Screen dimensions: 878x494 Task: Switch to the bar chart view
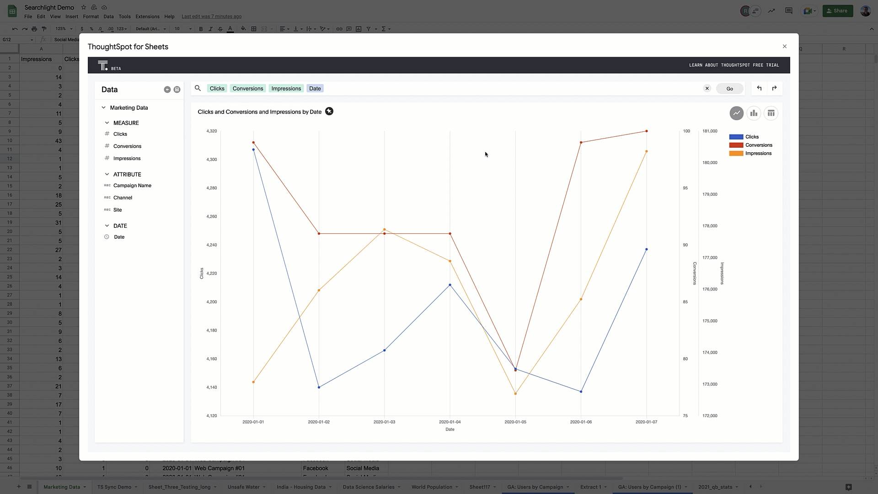coord(754,113)
